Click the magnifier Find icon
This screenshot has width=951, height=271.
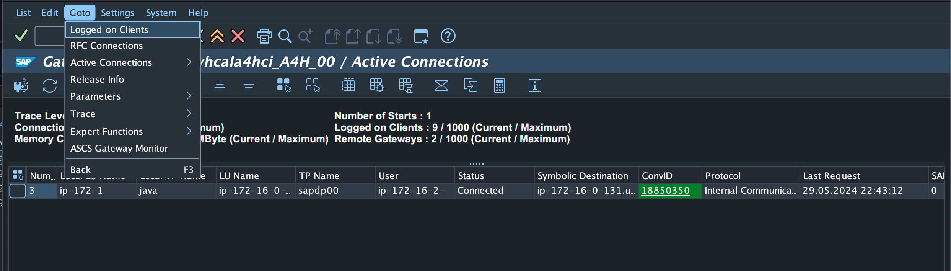coord(285,36)
